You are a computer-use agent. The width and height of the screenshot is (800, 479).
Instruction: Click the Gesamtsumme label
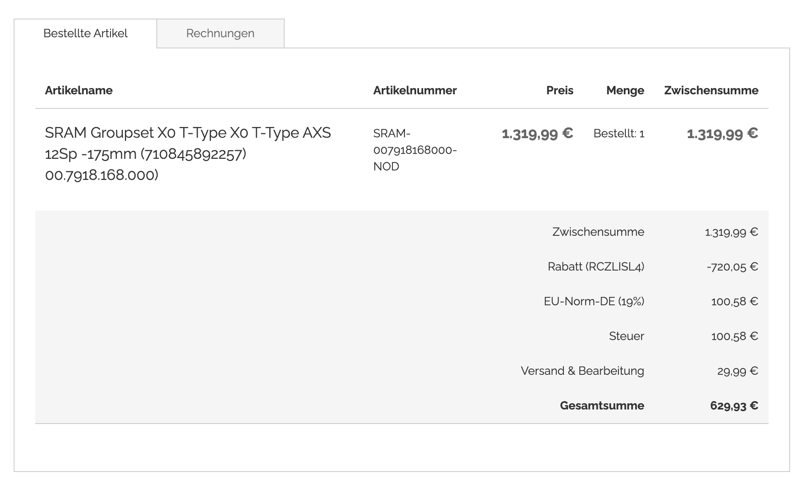click(x=601, y=406)
